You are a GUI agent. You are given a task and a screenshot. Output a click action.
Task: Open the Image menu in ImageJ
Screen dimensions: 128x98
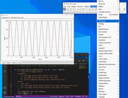coord(73,6)
